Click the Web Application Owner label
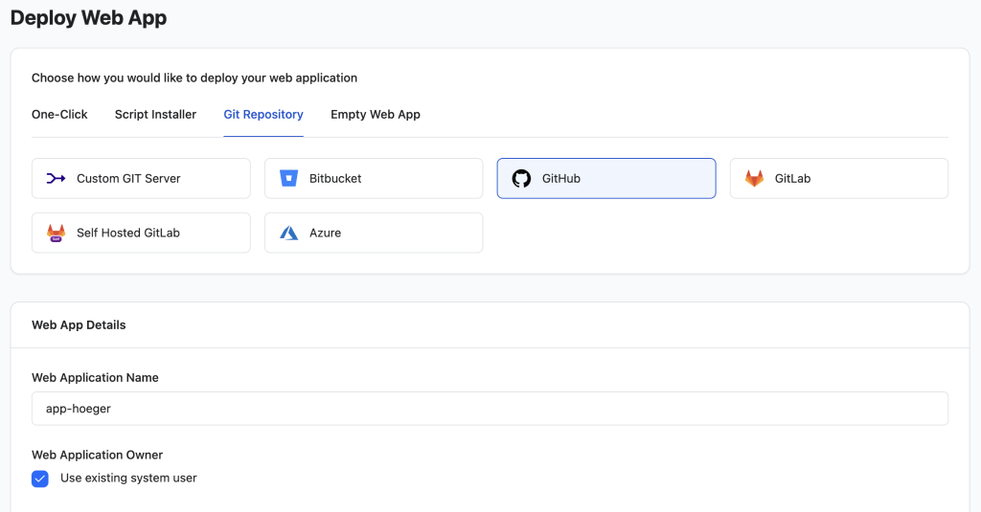This screenshot has height=512, width=981. [x=97, y=455]
